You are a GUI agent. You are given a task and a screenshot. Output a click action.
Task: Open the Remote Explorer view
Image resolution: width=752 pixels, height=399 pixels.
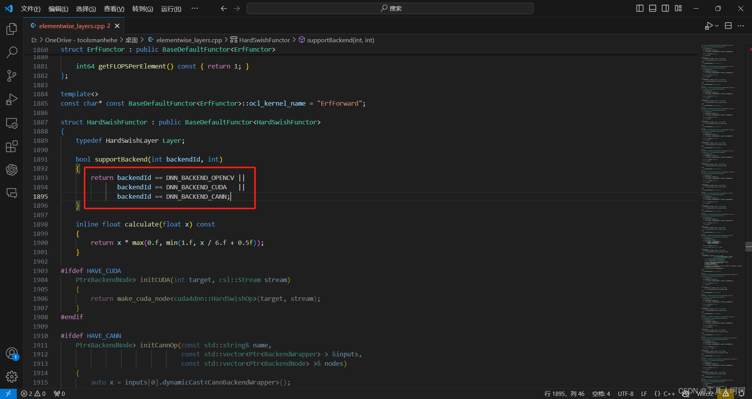(x=12, y=123)
